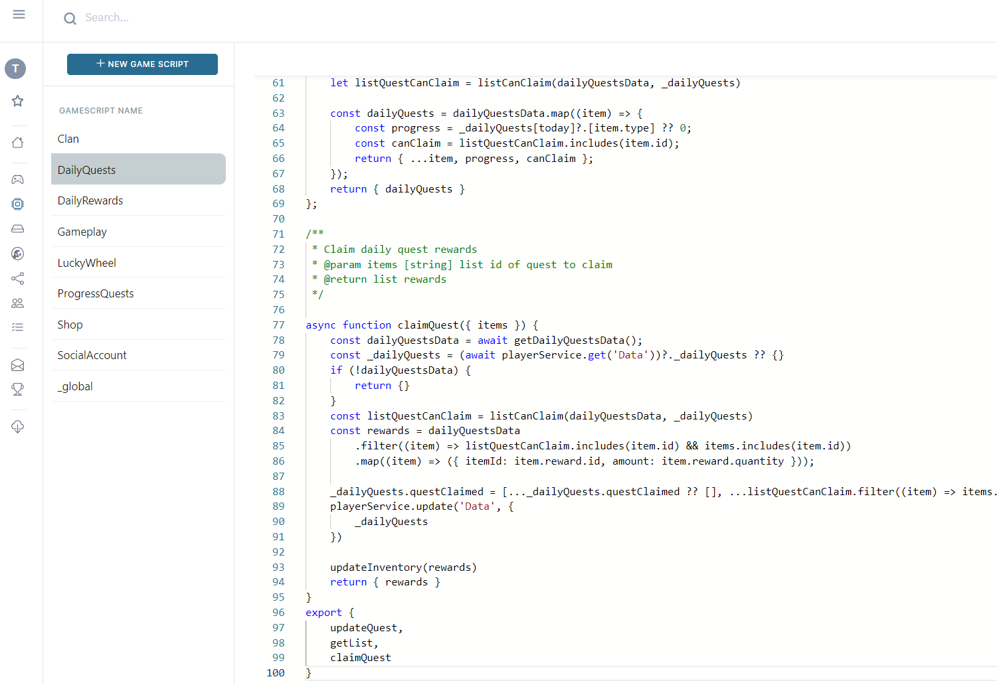The image size is (997, 685).
Task: Open favorites star icon
Action: (18, 101)
